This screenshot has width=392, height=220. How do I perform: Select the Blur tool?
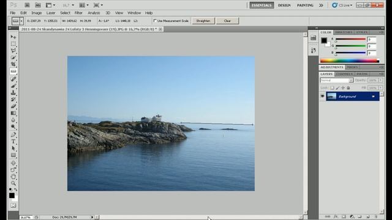pyautogui.click(x=13, y=120)
